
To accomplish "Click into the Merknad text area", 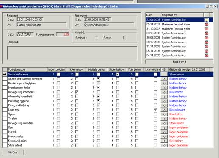I will [x=72, y=53].
